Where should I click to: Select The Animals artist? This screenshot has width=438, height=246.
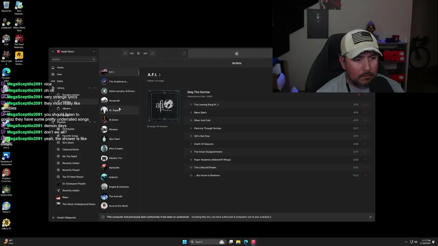point(119,196)
